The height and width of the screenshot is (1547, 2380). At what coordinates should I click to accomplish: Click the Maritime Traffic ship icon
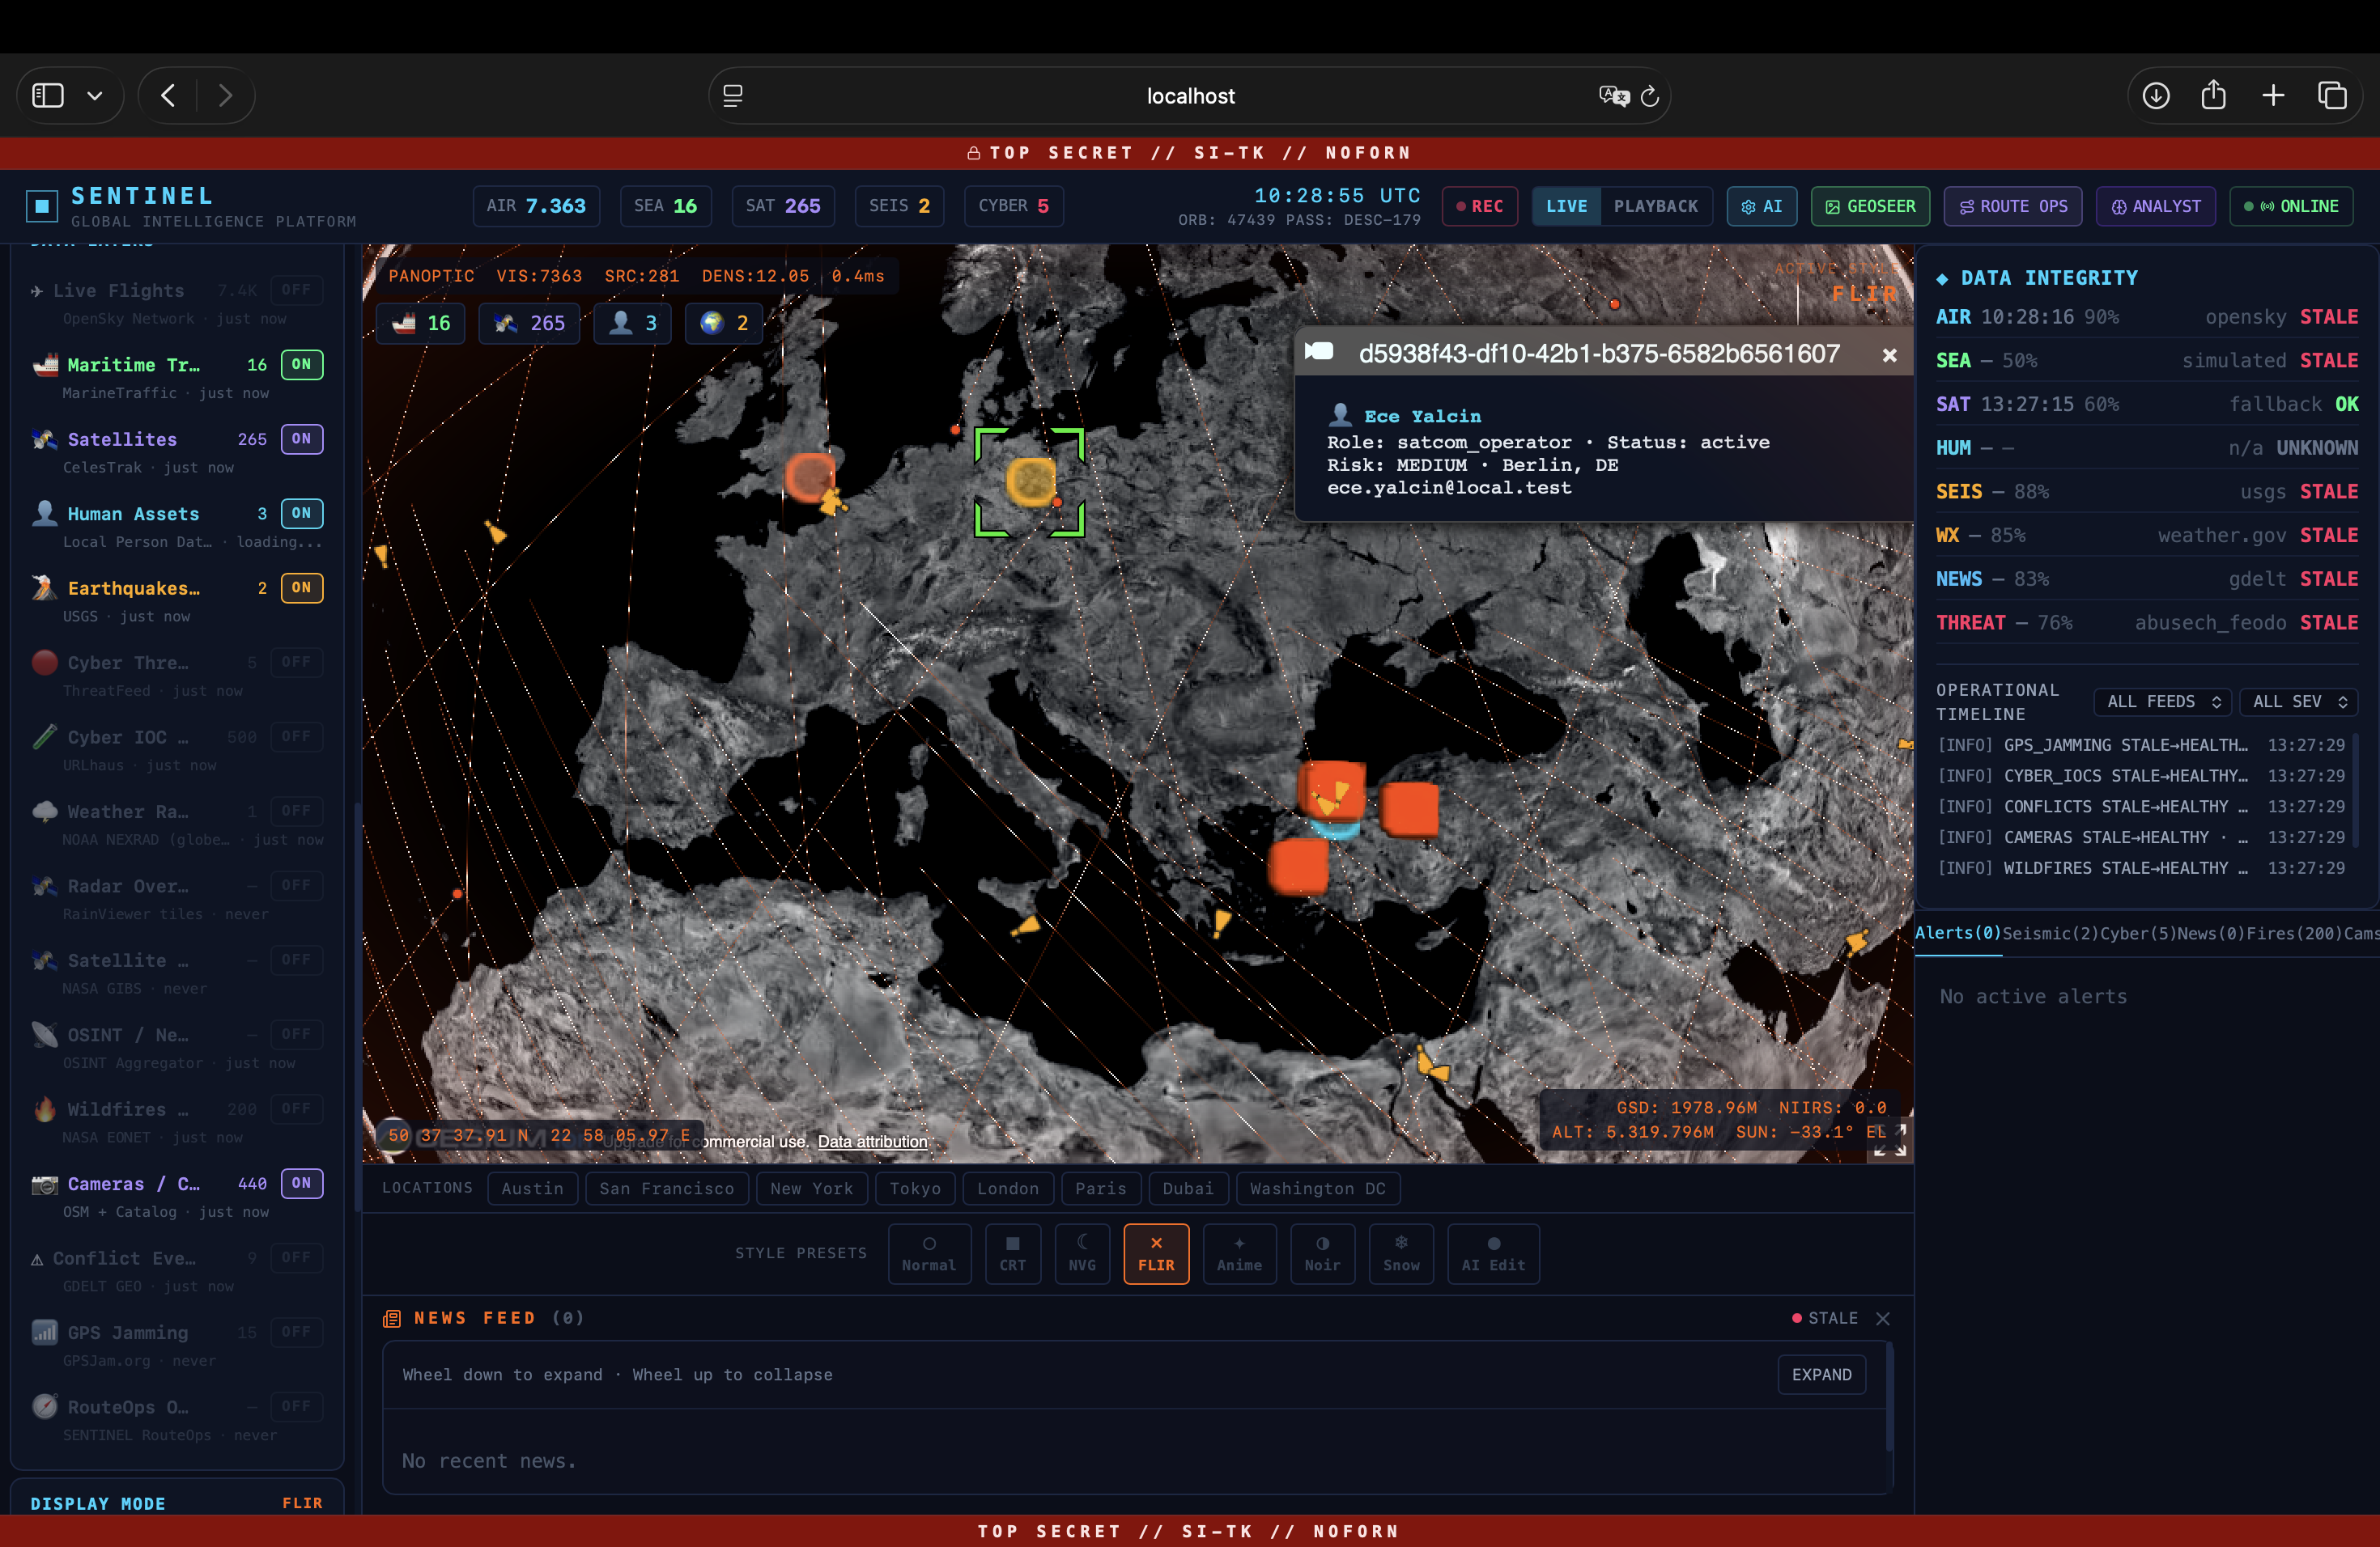[x=44, y=365]
